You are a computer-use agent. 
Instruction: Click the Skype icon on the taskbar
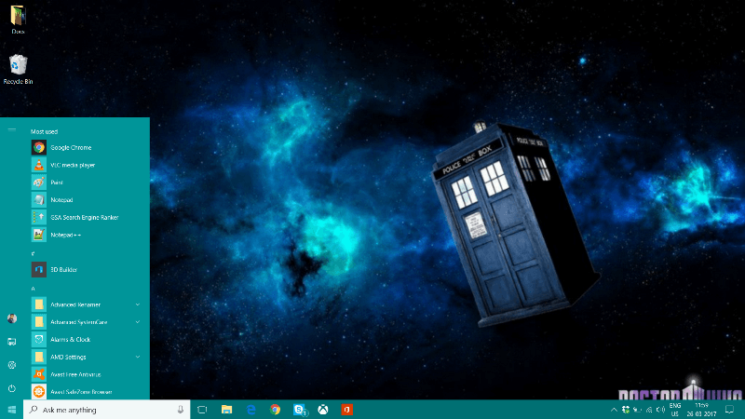click(300, 410)
